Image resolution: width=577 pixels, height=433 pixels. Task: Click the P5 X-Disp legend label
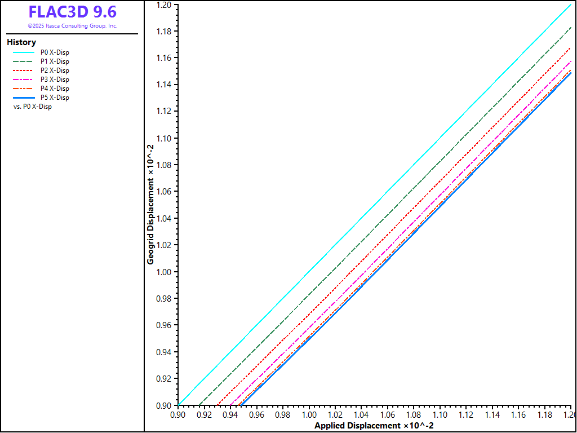(55, 98)
